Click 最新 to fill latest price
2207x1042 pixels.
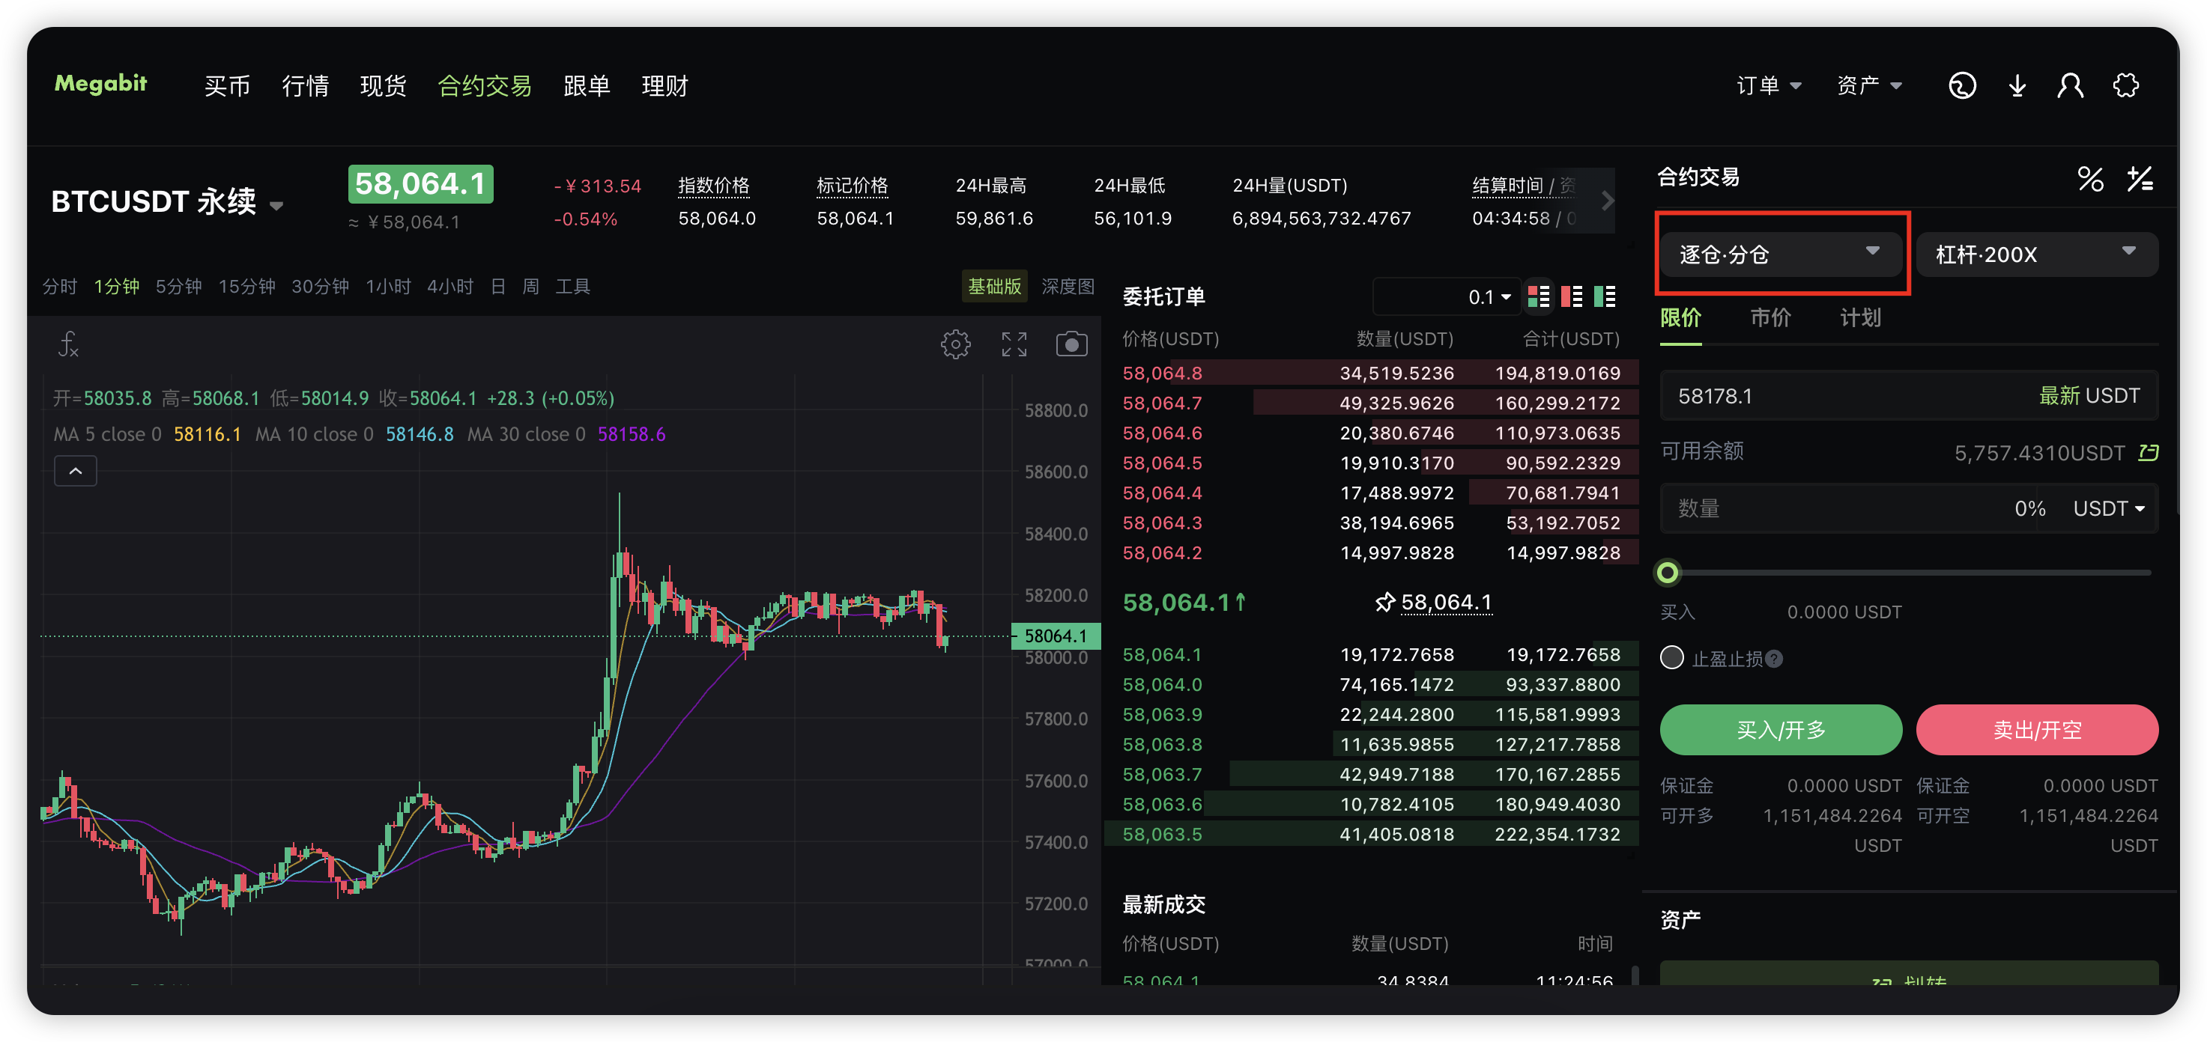(x=2059, y=395)
